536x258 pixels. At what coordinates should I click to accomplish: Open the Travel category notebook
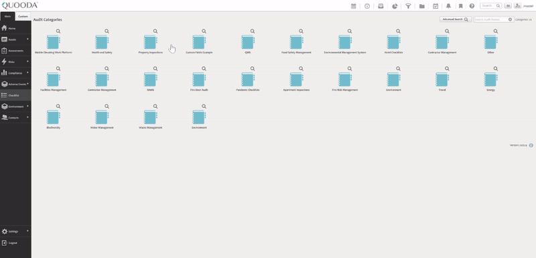coord(442,80)
